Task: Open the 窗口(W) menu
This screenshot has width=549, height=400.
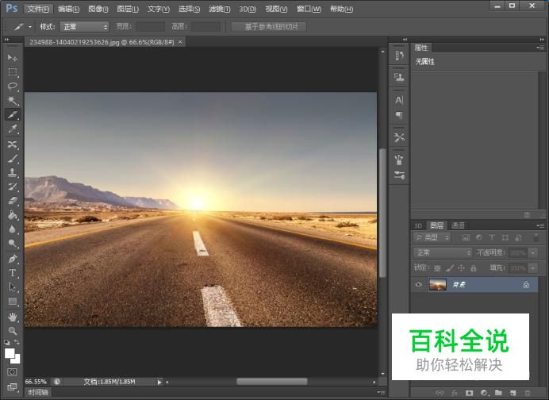Action: point(309,9)
